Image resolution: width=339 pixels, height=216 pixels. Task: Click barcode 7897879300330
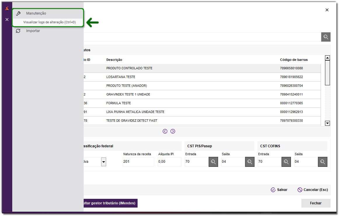pos(291,121)
